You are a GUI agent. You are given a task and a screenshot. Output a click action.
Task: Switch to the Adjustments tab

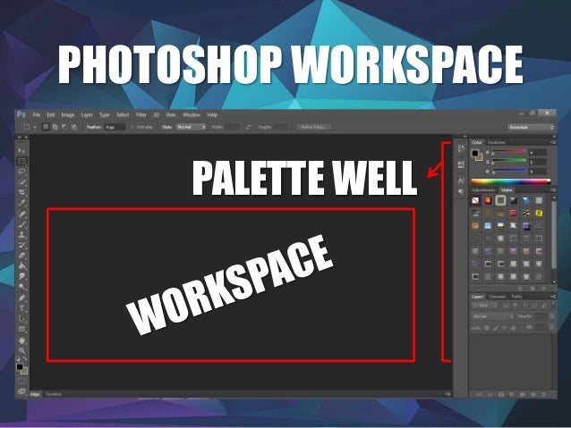coord(483,189)
